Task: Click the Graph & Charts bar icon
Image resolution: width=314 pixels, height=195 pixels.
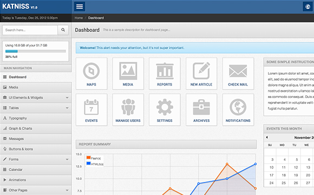Action: (5, 128)
